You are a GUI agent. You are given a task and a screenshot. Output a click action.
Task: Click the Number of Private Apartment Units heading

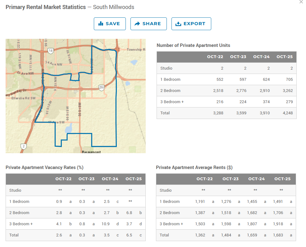(x=193, y=45)
